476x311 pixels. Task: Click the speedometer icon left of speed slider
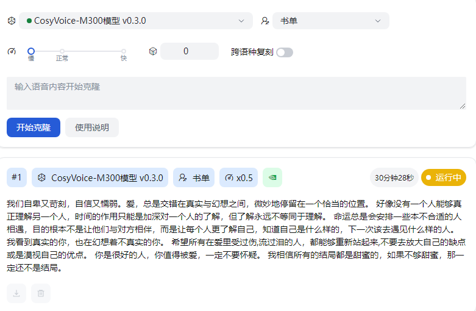click(x=11, y=51)
